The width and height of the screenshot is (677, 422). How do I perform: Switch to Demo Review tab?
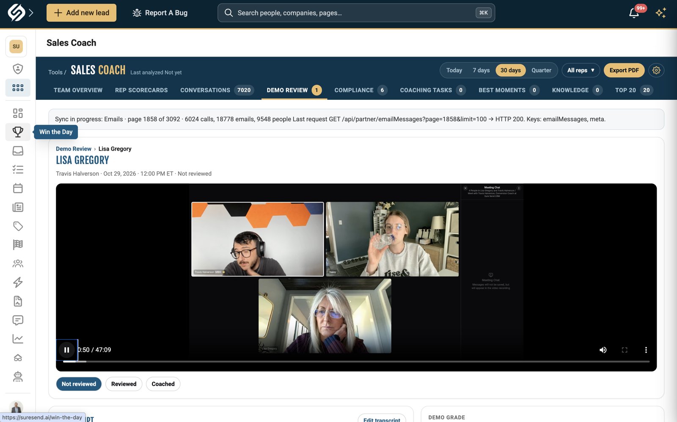click(294, 90)
